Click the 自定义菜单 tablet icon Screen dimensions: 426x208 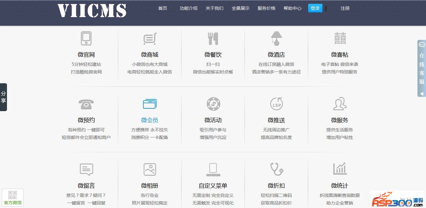tap(213, 169)
